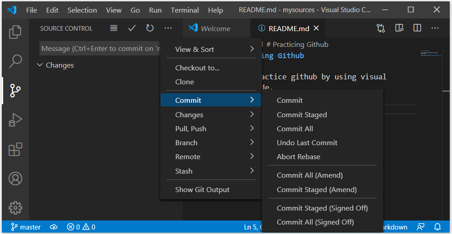The width and height of the screenshot is (452, 234).
Task: Choose Abort Rebase
Action: (x=323, y=157)
